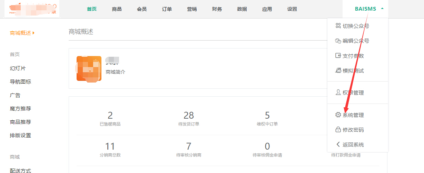This screenshot has height=173, width=424.
Task: Click the orange shop logo thumbnail
Action: (89, 68)
